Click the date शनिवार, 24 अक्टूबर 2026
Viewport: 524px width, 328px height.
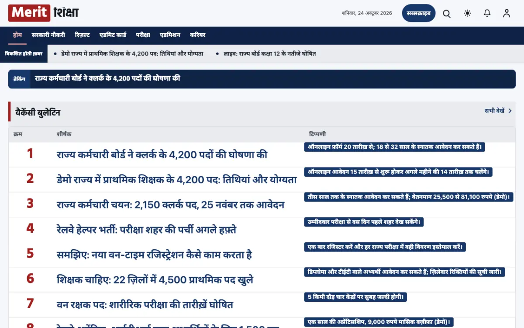click(x=367, y=13)
